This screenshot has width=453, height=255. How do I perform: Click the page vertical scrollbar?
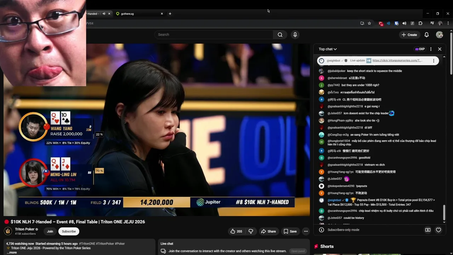click(451, 53)
